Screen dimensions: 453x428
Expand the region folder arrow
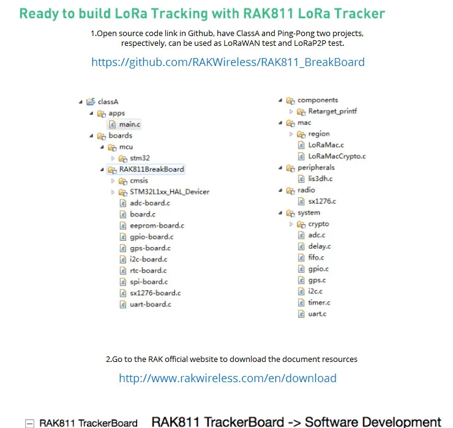[291, 134]
